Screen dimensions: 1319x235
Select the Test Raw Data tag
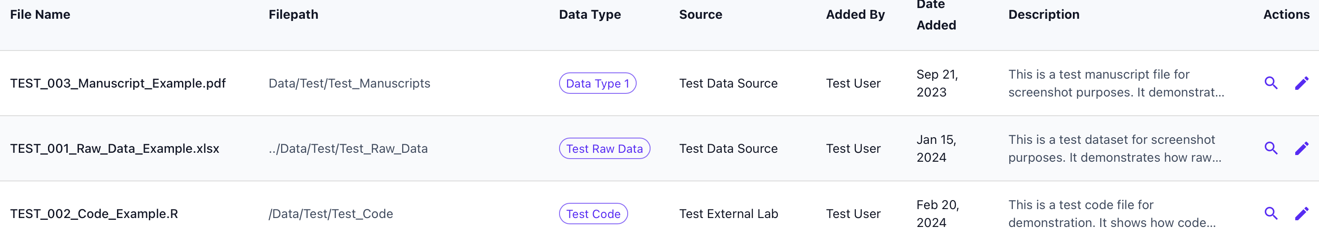point(604,149)
